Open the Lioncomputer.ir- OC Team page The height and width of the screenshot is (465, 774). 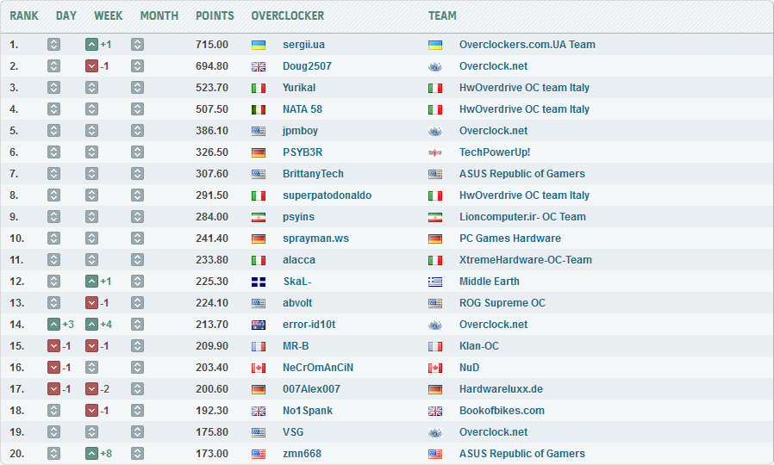(x=522, y=217)
